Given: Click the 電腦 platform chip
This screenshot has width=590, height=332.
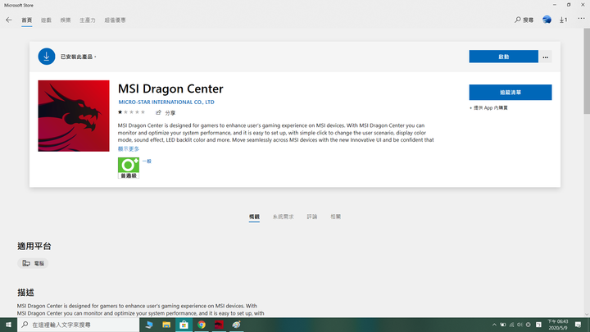Looking at the screenshot, I should click(33, 263).
